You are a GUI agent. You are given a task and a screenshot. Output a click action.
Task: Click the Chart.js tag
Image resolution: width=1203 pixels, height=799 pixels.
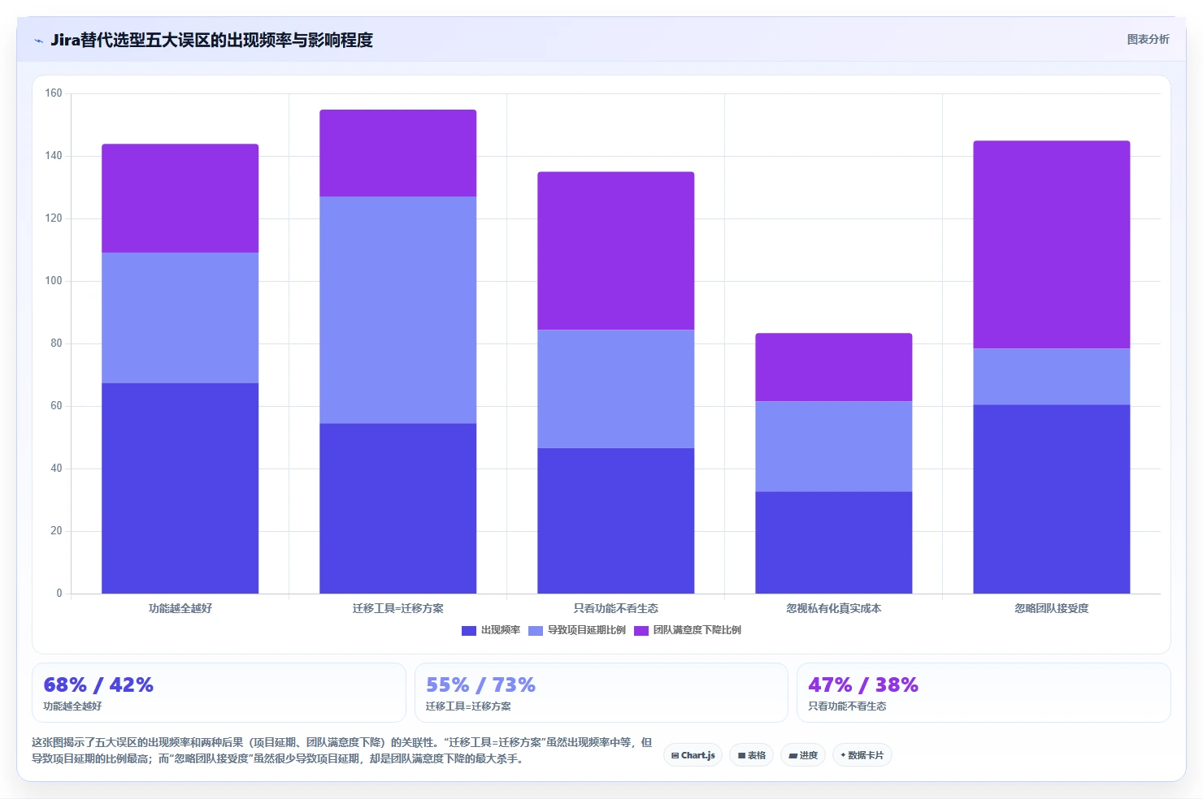click(x=693, y=755)
